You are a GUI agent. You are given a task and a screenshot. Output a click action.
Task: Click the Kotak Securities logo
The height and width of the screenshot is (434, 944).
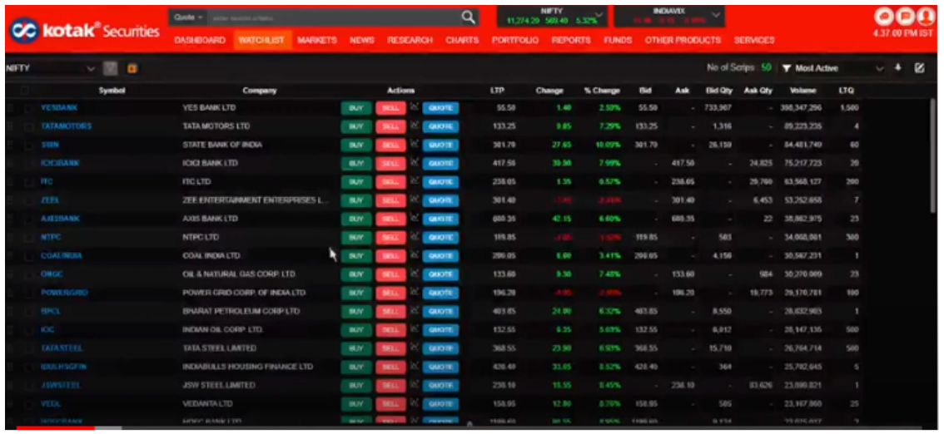[x=84, y=31]
